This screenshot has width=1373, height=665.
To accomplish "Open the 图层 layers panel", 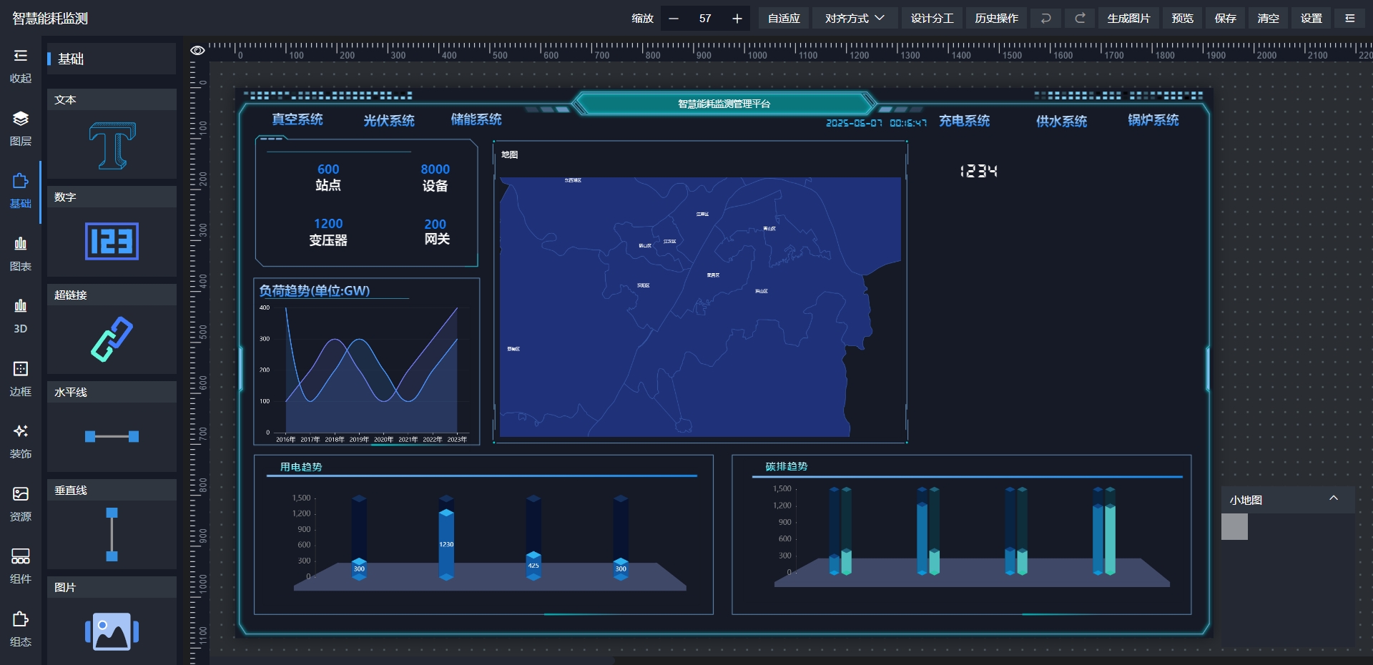I will pos(21,128).
